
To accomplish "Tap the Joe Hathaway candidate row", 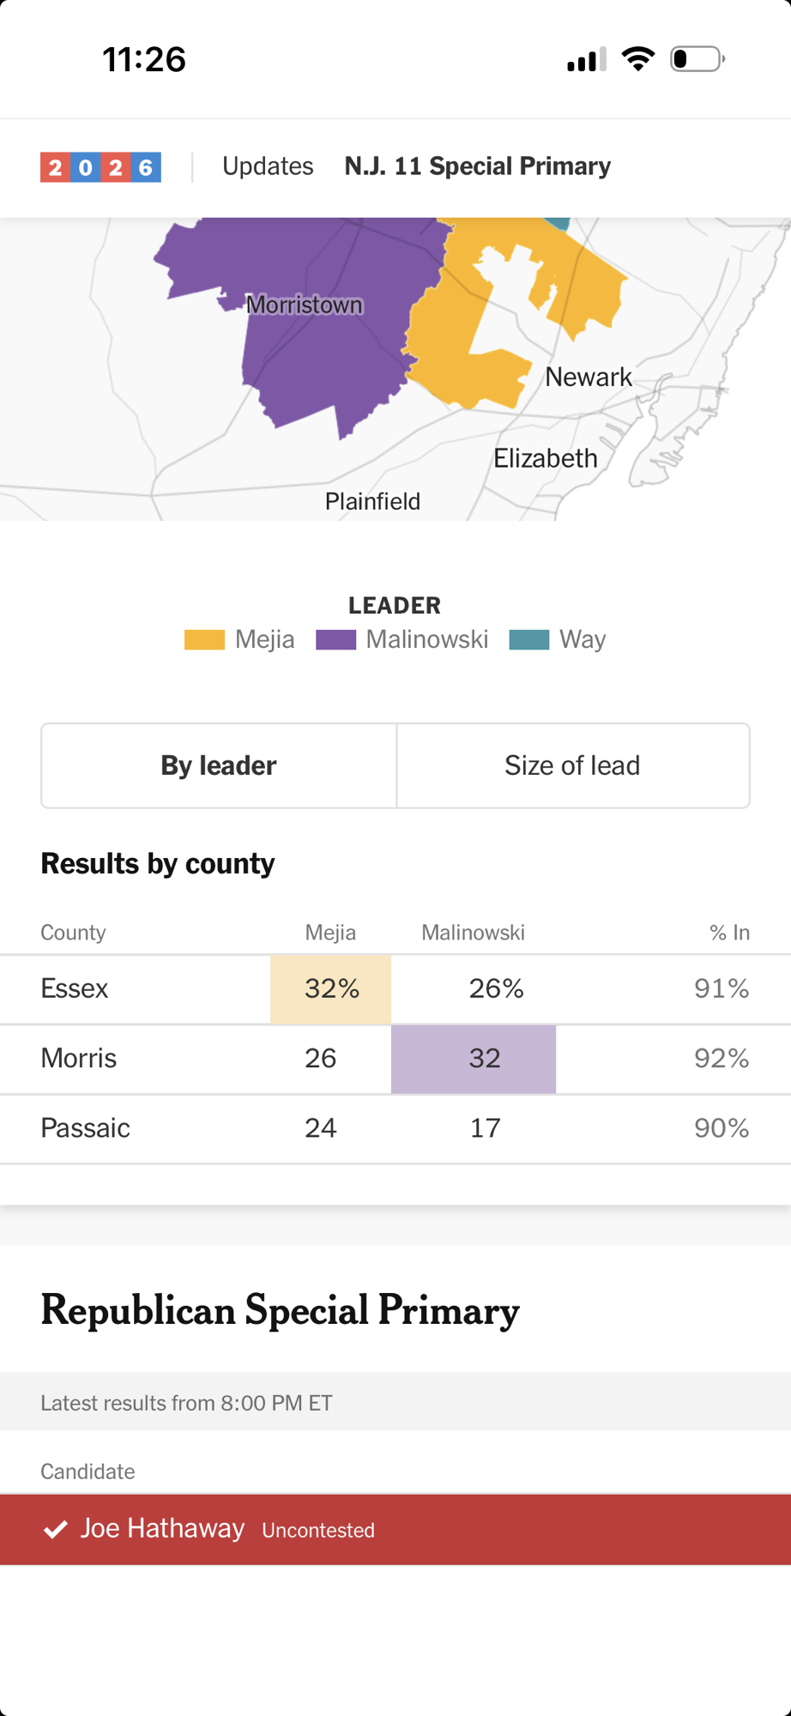I will [x=395, y=1529].
